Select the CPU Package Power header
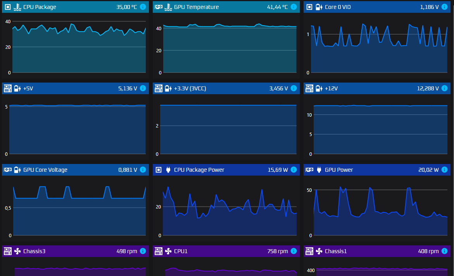This screenshot has width=454, height=276. coord(226,170)
